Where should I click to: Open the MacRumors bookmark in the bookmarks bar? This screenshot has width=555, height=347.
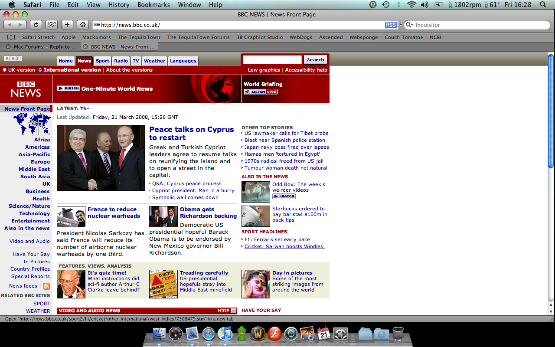pos(97,37)
